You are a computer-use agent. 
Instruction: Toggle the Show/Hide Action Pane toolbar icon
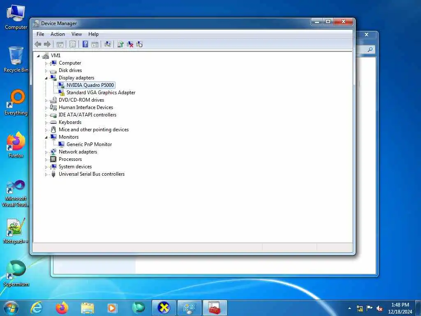95,44
